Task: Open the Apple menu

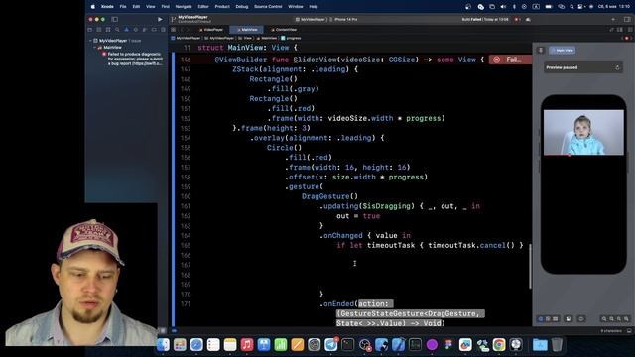Action: 92,7
